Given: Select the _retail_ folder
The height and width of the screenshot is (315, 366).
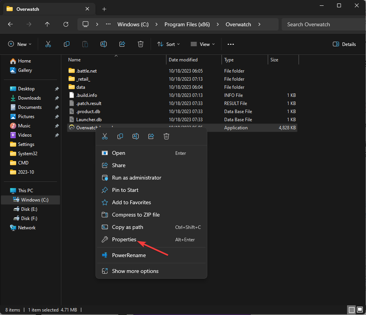Looking at the screenshot, I should pos(182,79).
